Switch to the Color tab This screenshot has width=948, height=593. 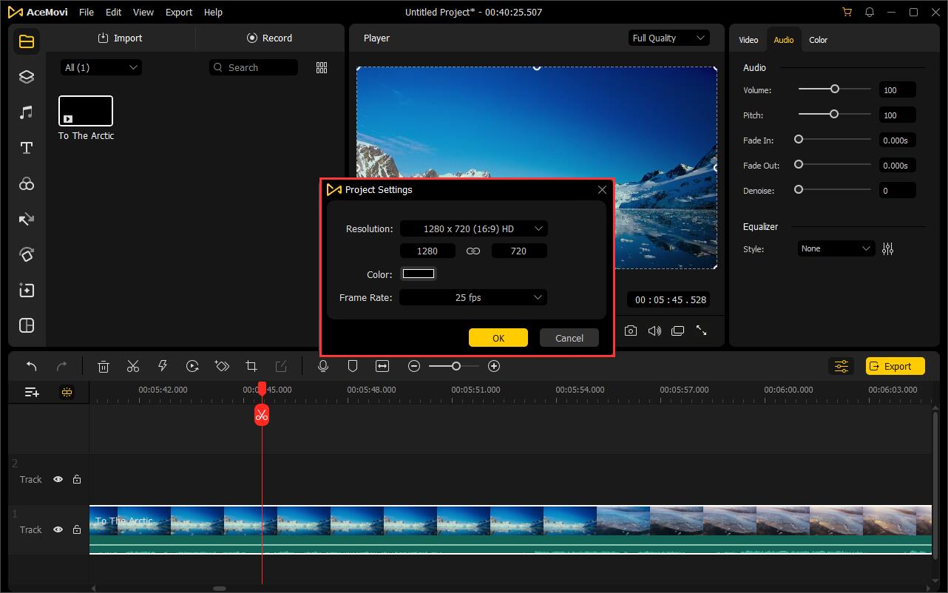click(818, 40)
